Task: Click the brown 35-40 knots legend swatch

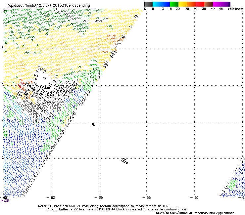Action: point(209,4)
